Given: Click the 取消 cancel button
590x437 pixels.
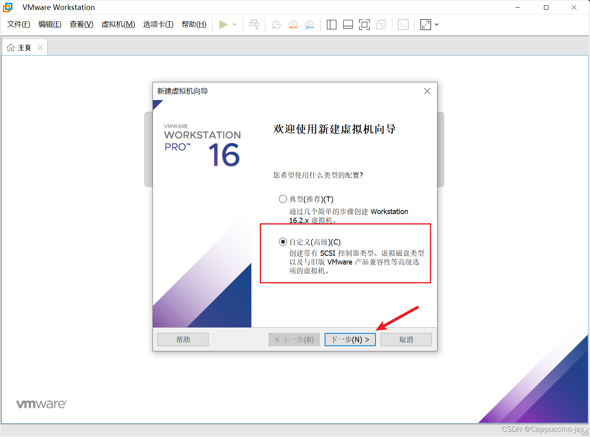Looking at the screenshot, I should pos(406,339).
